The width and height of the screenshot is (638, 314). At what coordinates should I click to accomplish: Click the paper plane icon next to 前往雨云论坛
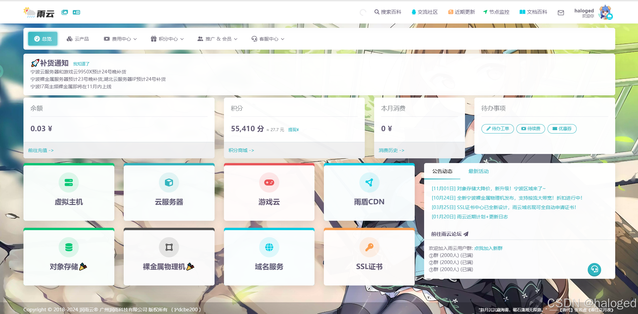click(x=466, y=234)
